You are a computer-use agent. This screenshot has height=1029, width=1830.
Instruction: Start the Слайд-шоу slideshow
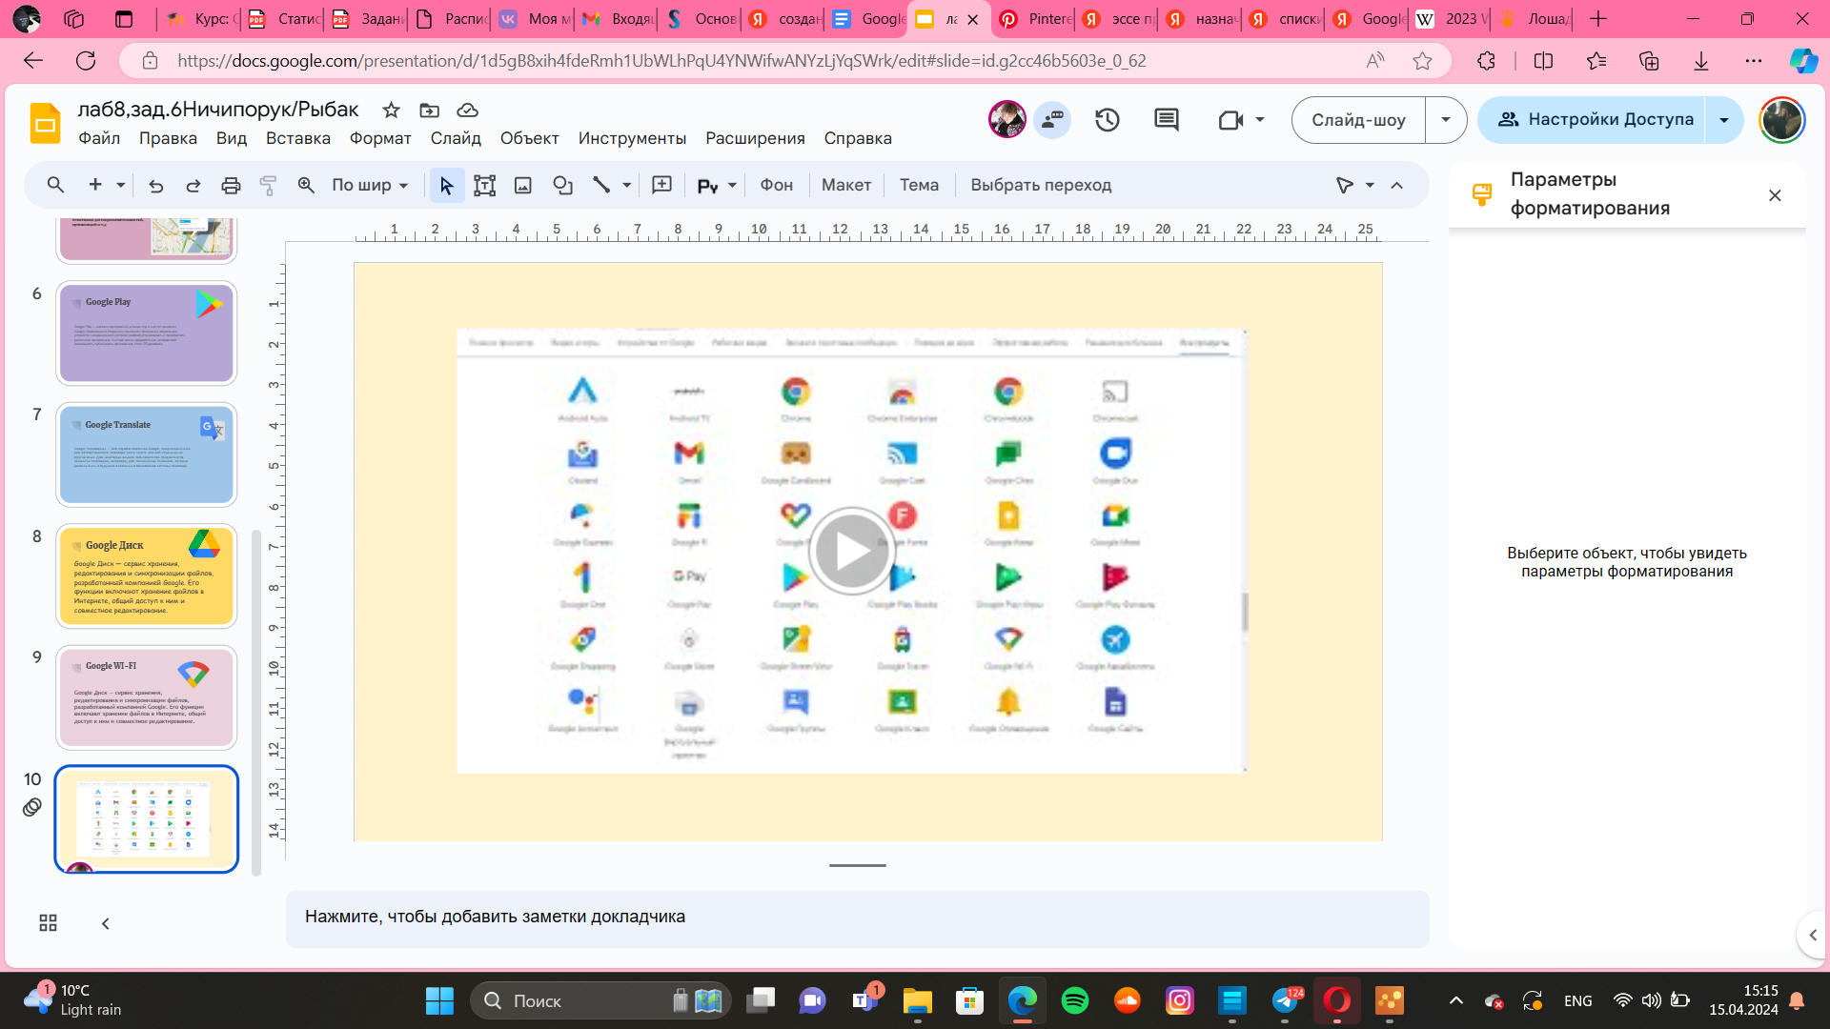pyautogui.click(x=1358, y=120)
